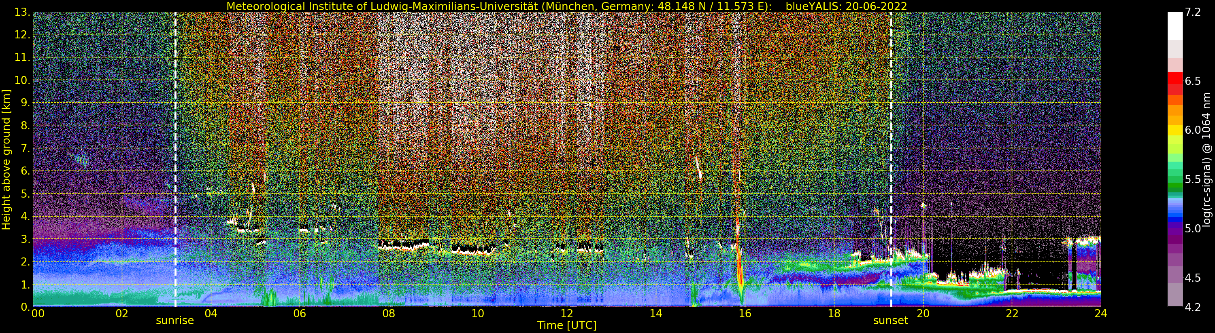This screenshot has height=333, width=1215.
Task: Click the time axis tick label '02'
Action: [x=122, y=314]
